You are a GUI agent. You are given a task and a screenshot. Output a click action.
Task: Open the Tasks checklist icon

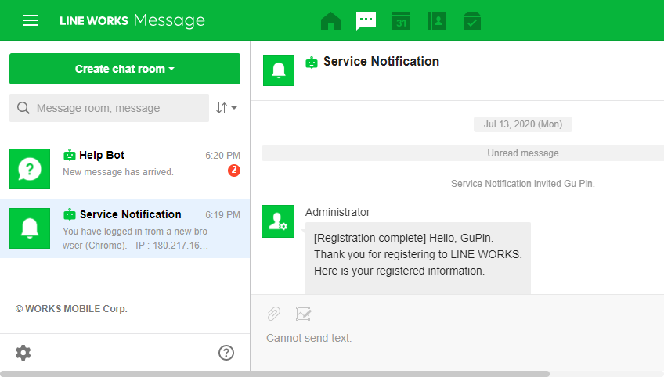pyautogui.click(x=471, y=21)
